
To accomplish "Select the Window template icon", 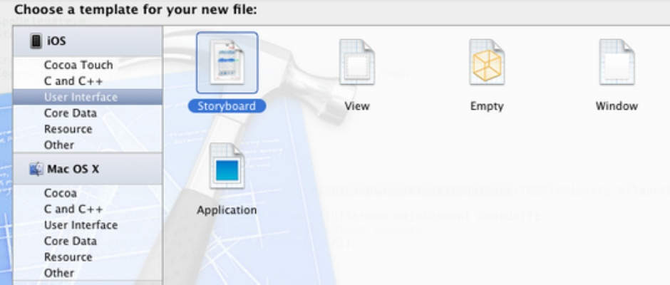I will point(617,62).
